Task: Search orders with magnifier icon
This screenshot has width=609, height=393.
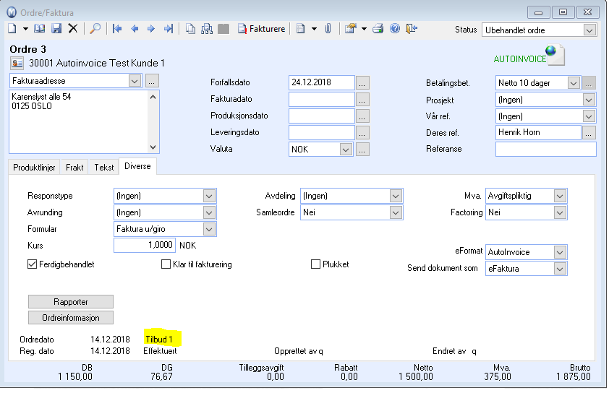Action: pos(95,29)
